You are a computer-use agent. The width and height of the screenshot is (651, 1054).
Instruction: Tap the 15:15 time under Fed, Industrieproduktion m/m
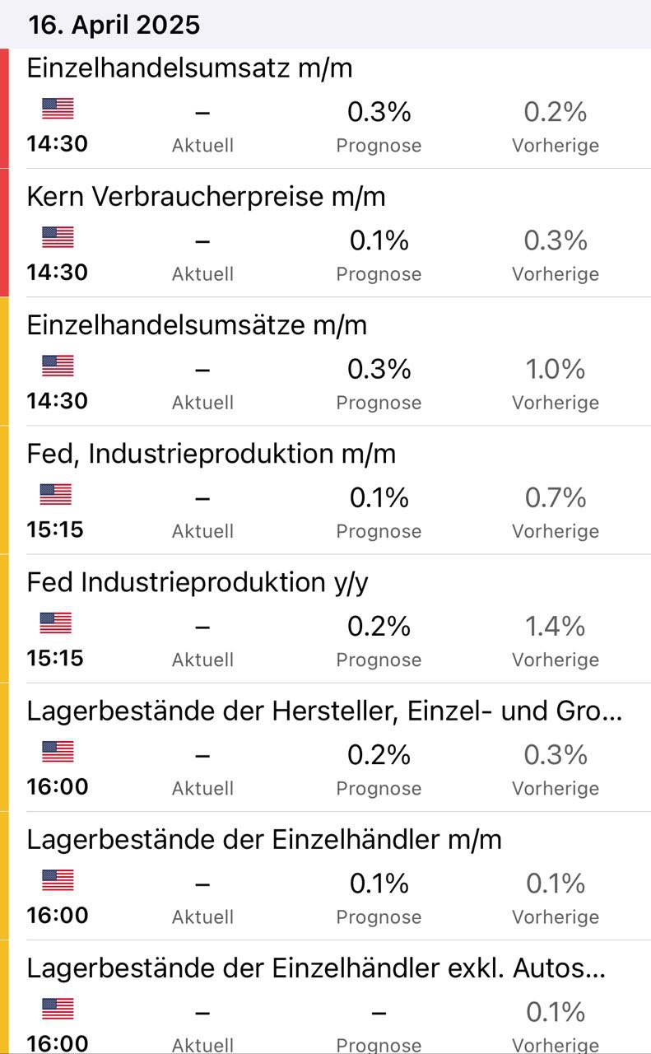tap(55, 529)
